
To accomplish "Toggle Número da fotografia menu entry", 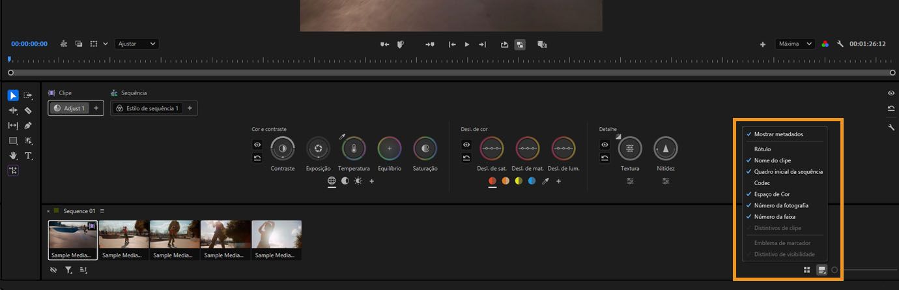I will tap(785, 205).
